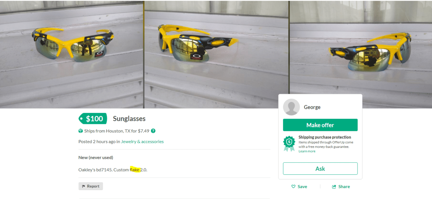Screen dimensions: 432x199
Task: Click the purchase protection badge icon
Action: 289,143
